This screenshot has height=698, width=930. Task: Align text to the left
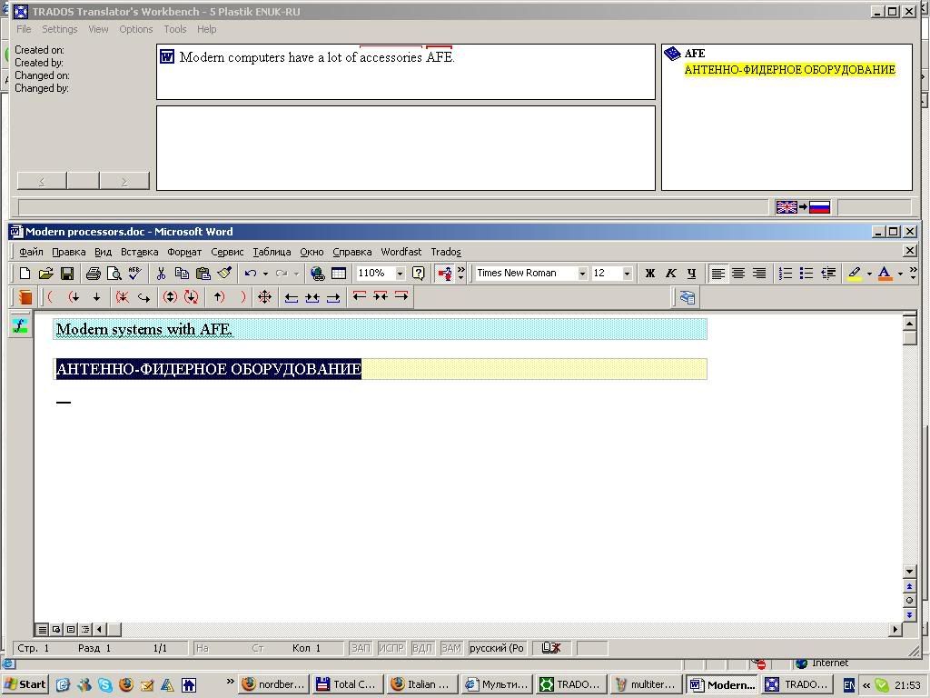pyautogui.click(x=717, y=274)
